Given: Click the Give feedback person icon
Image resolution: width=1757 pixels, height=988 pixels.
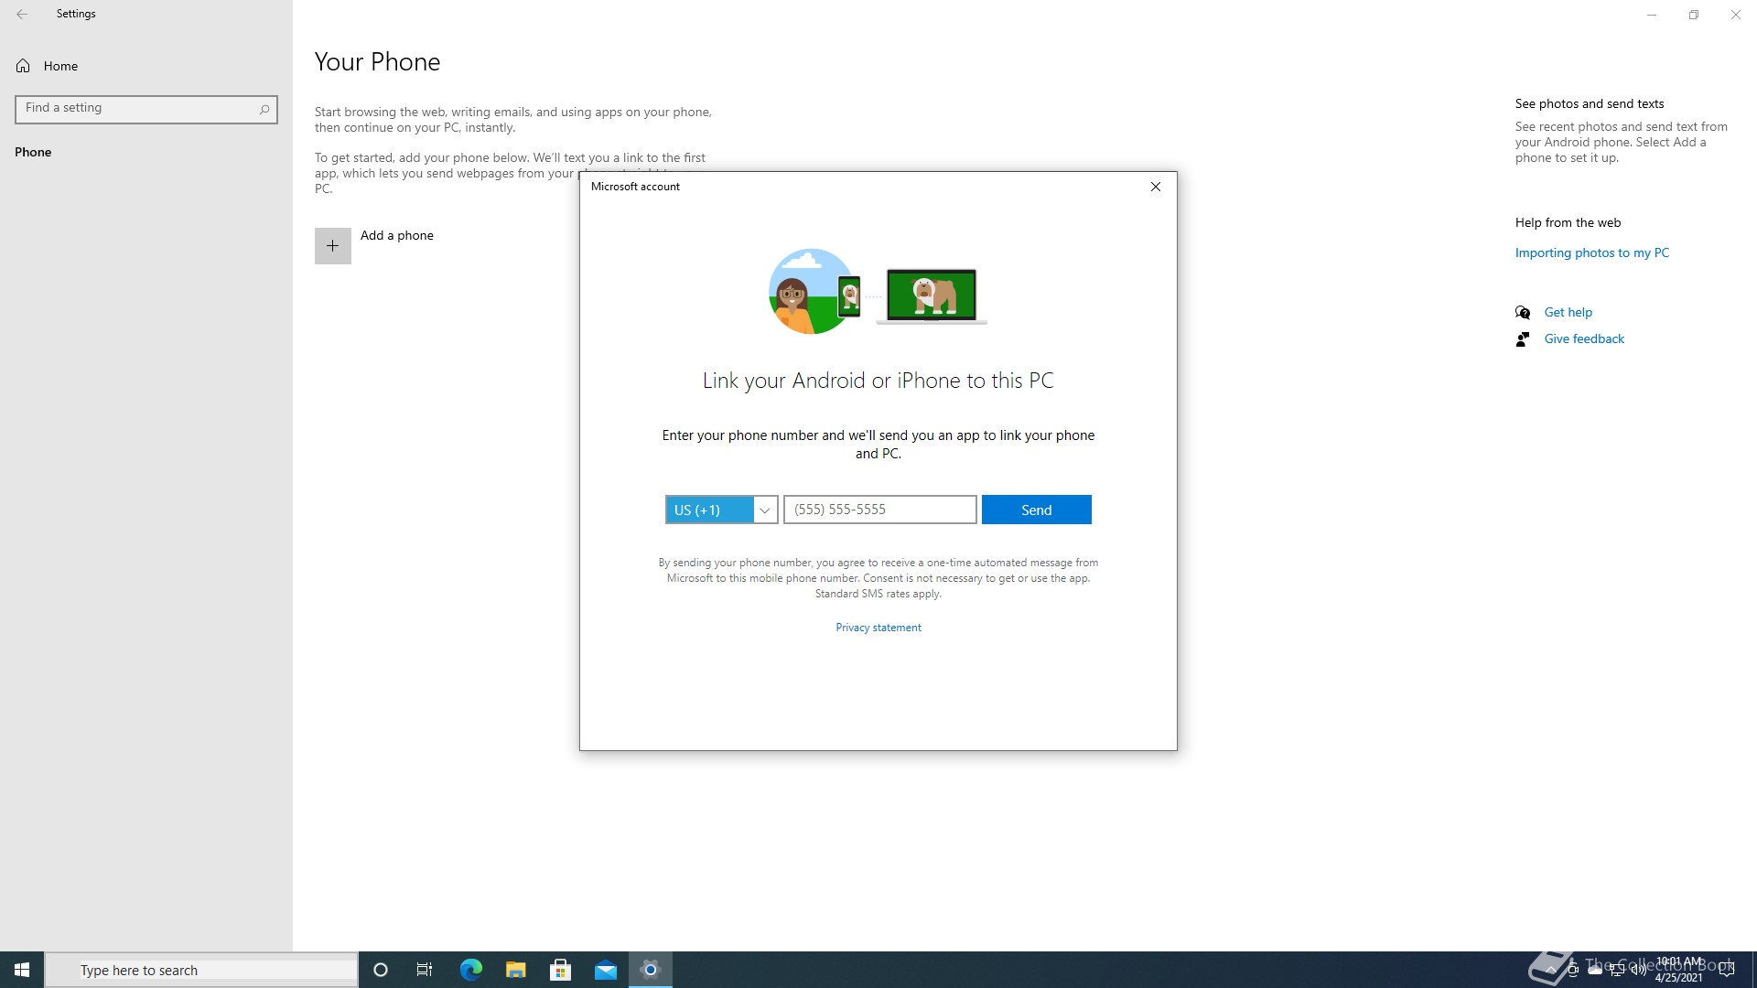Looking at the screenshot, I should pos(1523,339).
